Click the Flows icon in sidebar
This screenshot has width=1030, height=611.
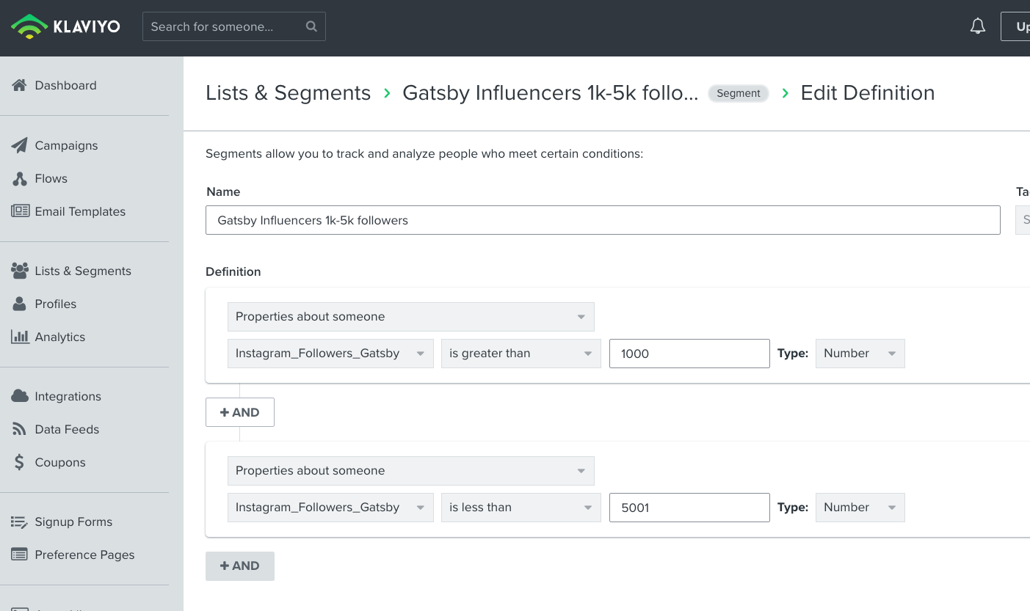click(x=20, y=178)
